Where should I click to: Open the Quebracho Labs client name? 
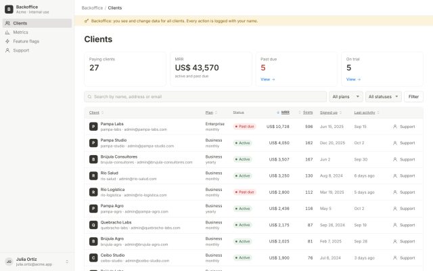point(116,222)
